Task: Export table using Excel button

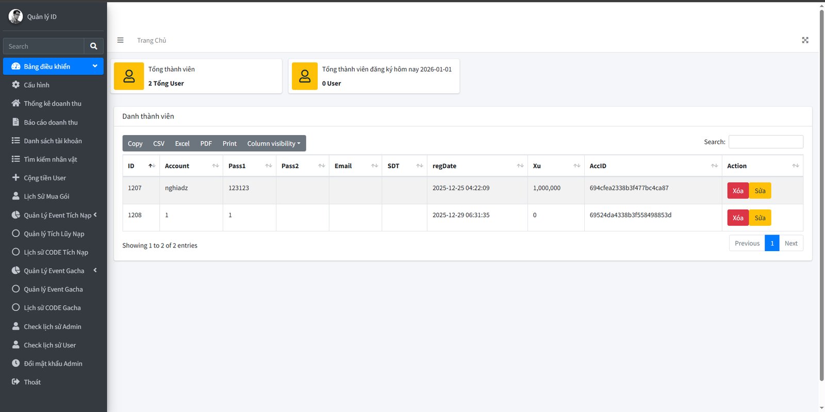Action: pyautogui.click(x=182, y=143)
